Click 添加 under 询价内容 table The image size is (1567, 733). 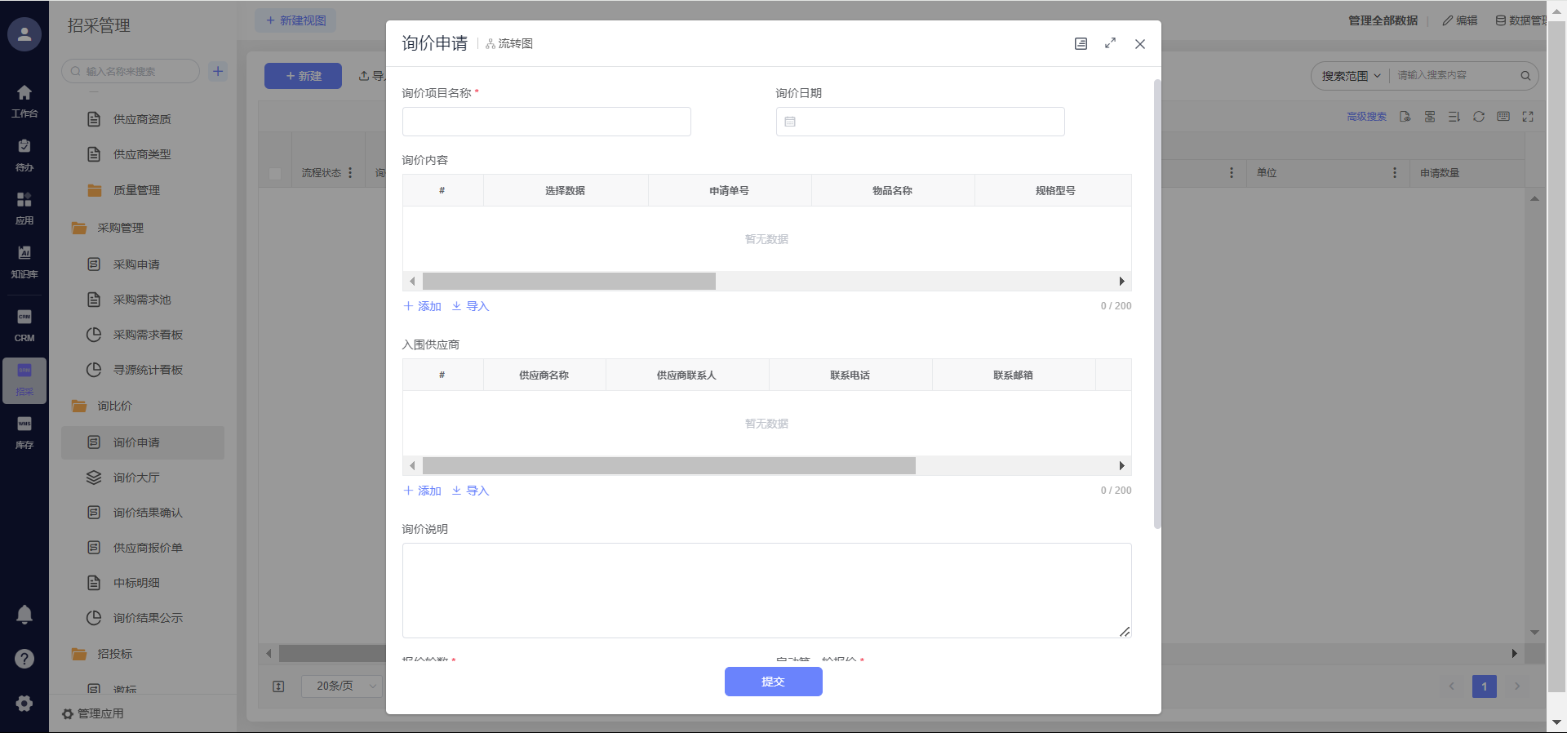[423, 306]
